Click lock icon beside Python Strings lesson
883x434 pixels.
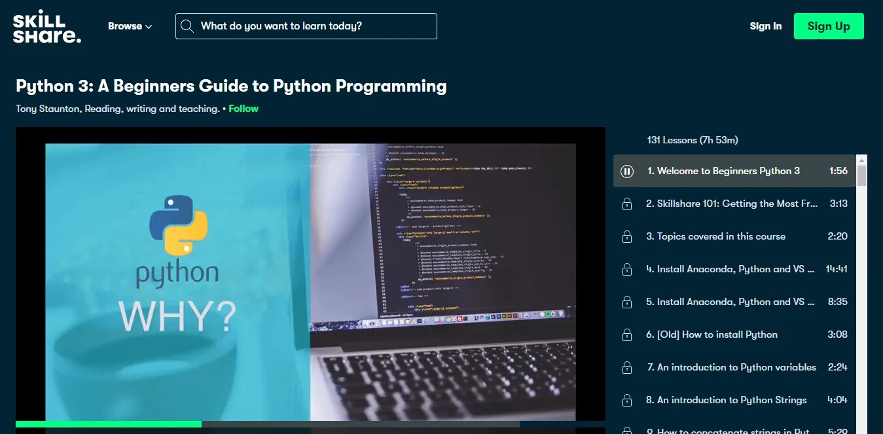pos(626,401)
